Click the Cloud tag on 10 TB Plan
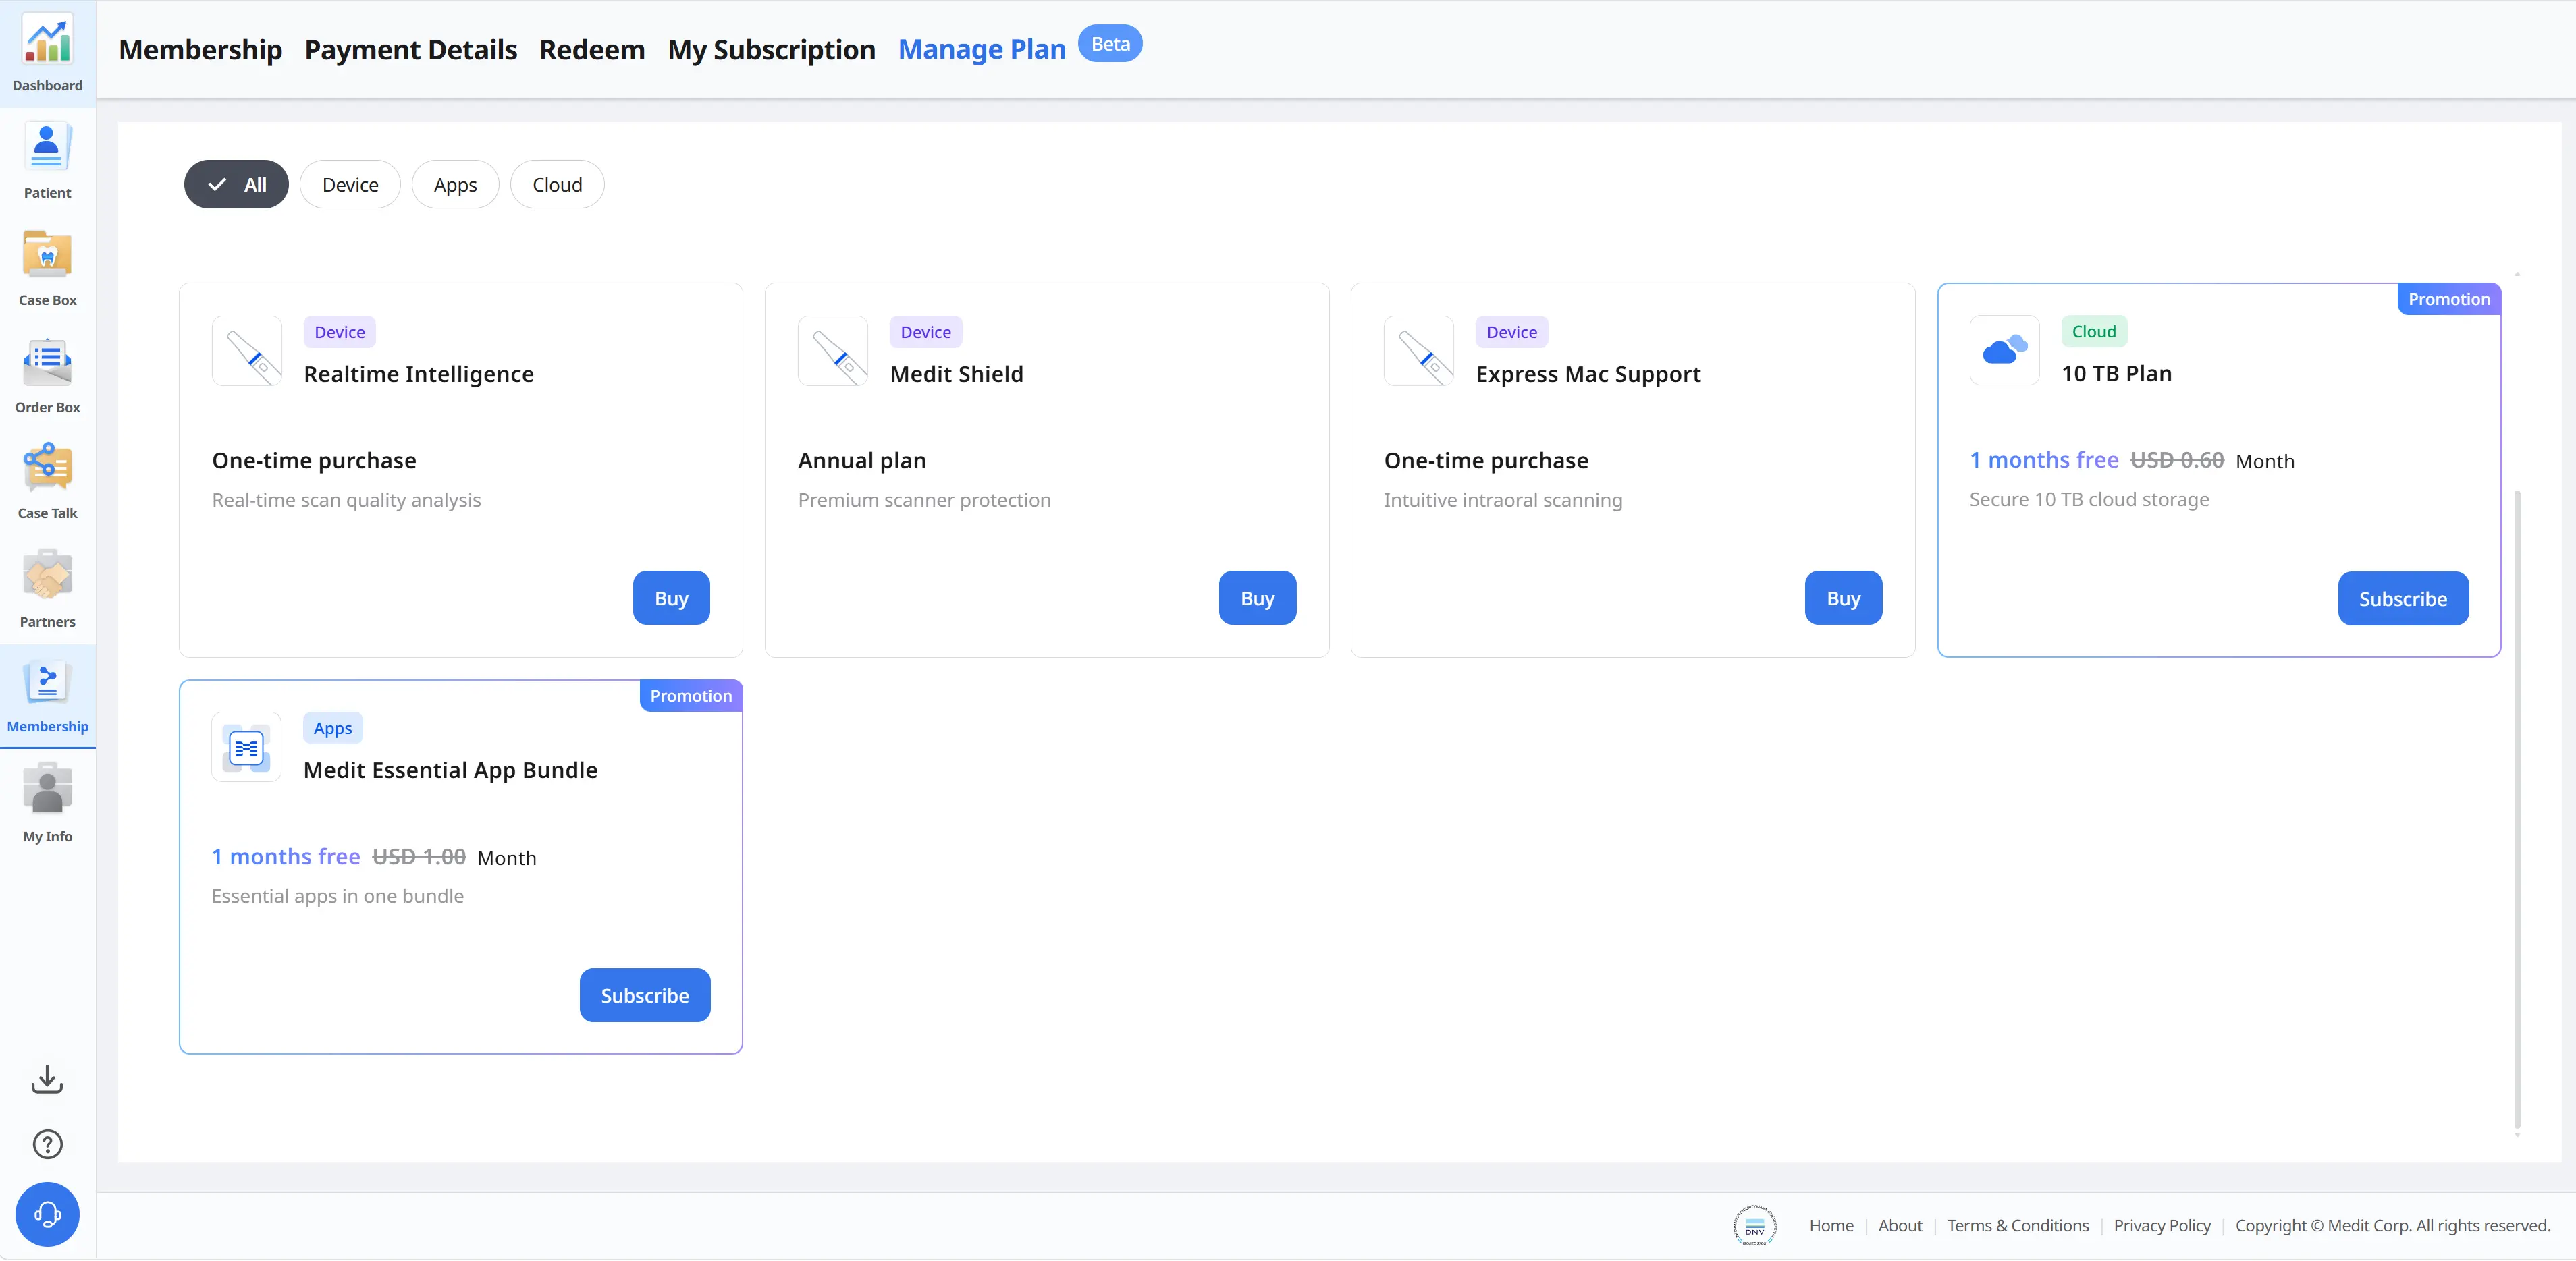 (2093, 331)
